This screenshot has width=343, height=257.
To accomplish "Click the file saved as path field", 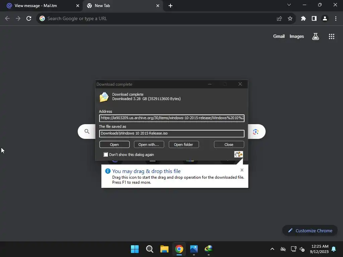I will tap(172, 133).
